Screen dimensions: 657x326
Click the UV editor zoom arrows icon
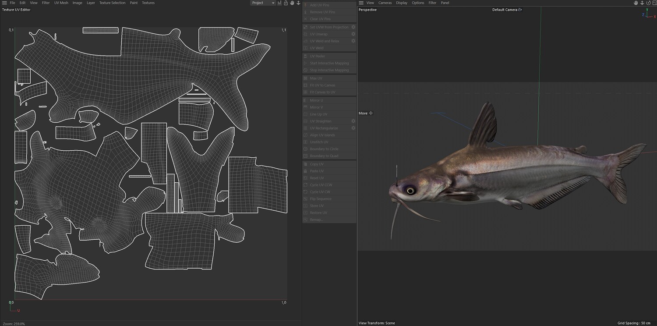pyautogui.click(x=298, y=3)
